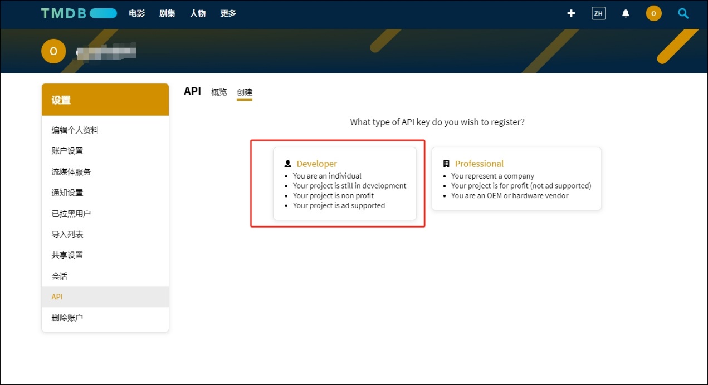This screenshot has height=385, width=708.
Task: Select the 创建 tab
Action: coord(245,92)
